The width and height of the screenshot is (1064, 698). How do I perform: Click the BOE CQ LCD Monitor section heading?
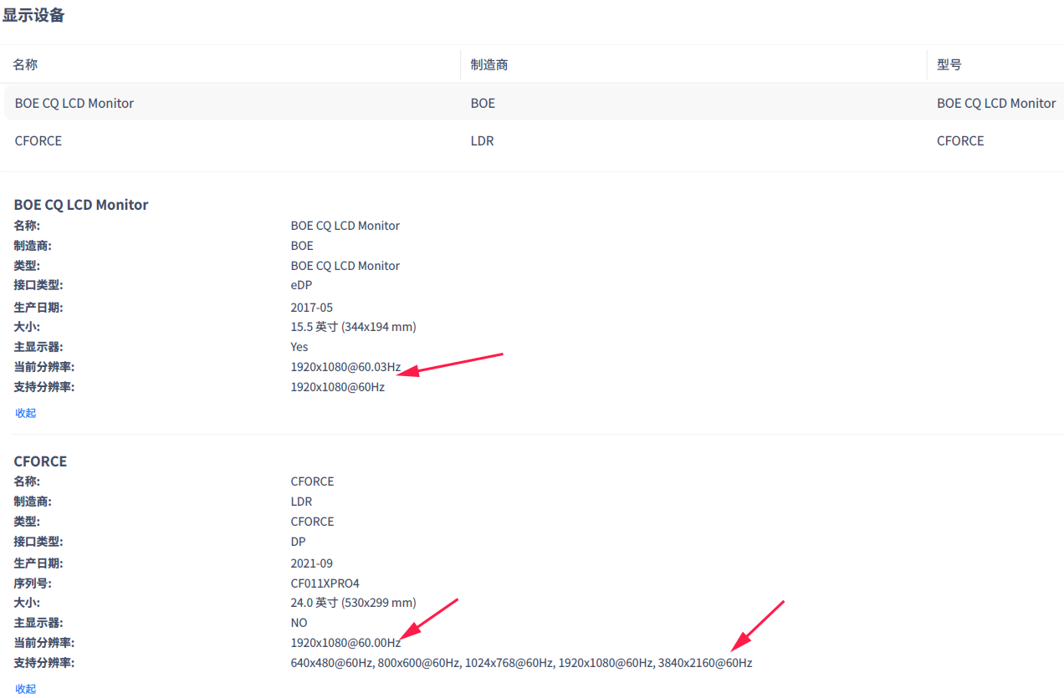click(x=81, y=205)
